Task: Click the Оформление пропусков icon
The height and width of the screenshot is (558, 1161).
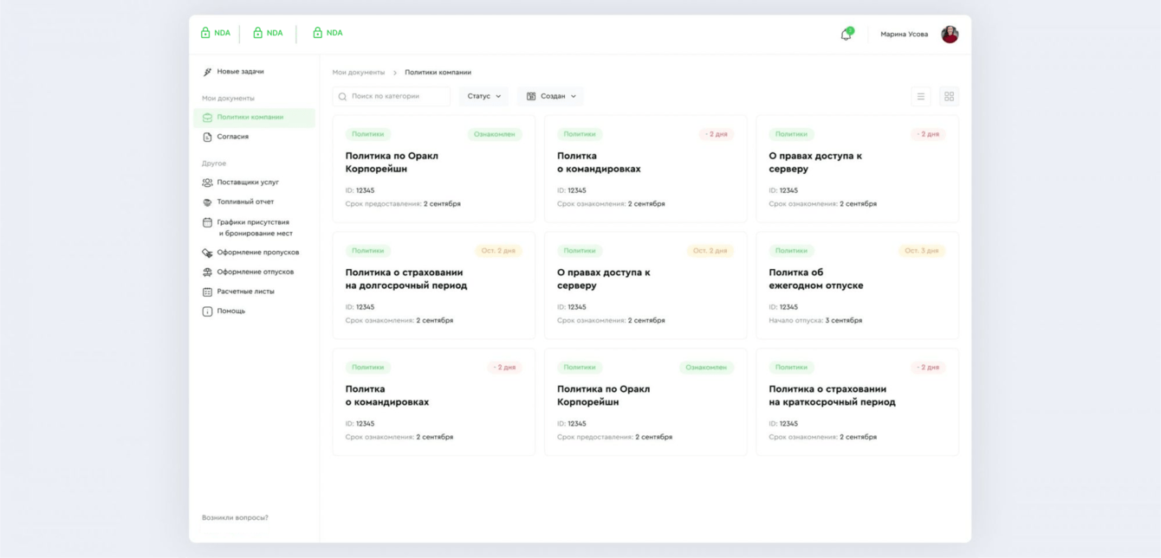Action: pyautogui.click(x=207, y=253)
